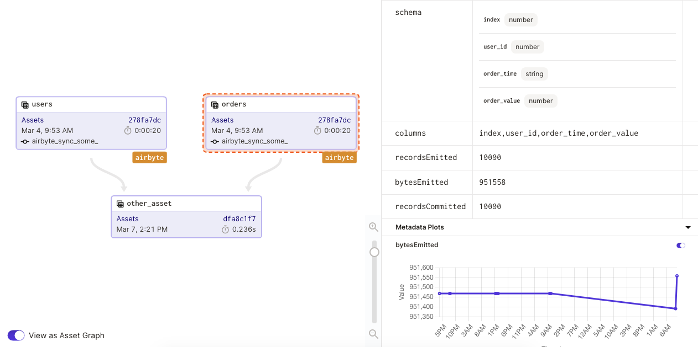Zoom out with the magnifier minus icon
Screen dimensions: 698x347
pyautogui.click(x=374, y=334)
